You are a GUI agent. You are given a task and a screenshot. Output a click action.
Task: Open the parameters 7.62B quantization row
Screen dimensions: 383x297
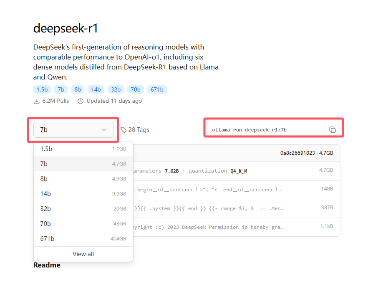[x=237, y=171]
